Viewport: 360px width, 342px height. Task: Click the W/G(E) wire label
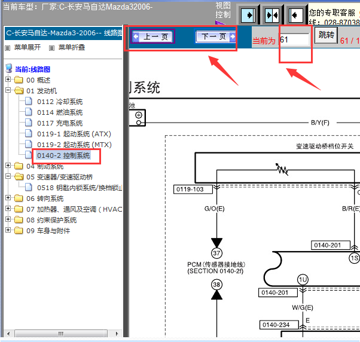[x=303, y=307]
